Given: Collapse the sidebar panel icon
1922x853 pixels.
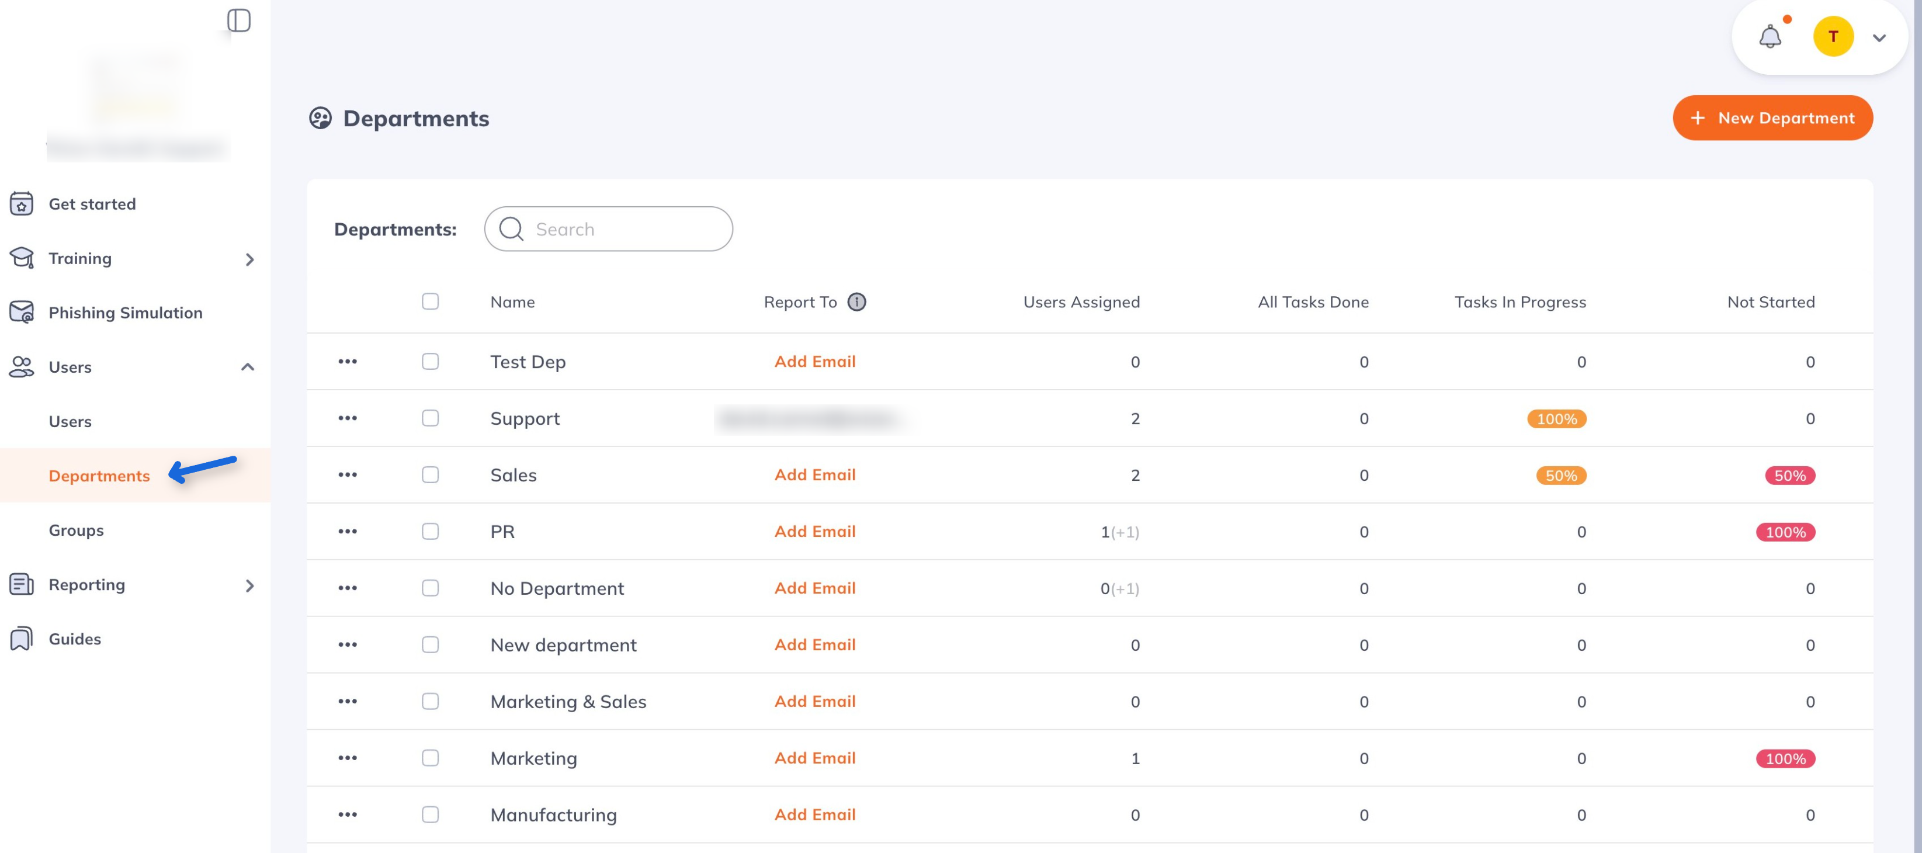Looking at the screenshot, I should [x=239, y=21].
